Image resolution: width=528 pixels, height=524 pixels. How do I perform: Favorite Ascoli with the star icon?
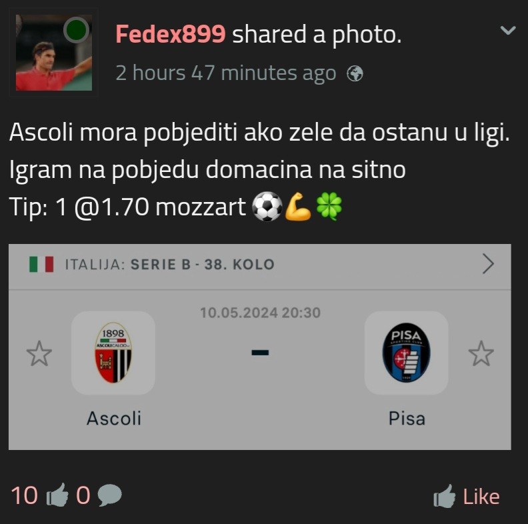coord(39,353)
